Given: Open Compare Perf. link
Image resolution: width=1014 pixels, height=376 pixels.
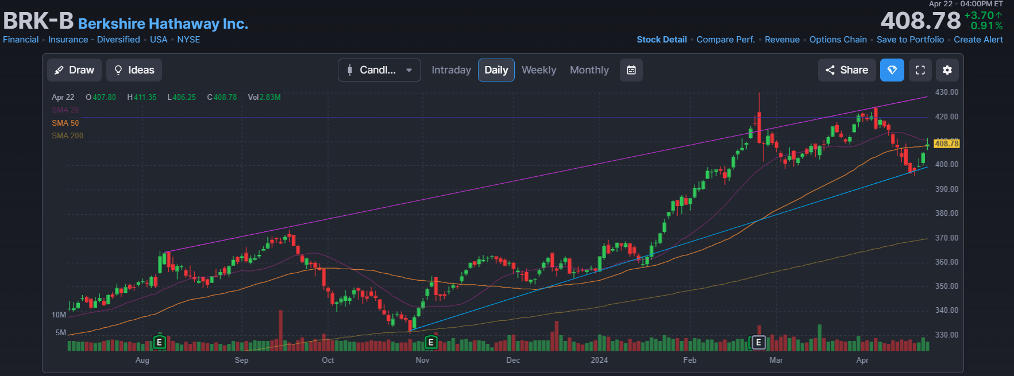Looking at the screenshot, I should click(x=726, y=40).
